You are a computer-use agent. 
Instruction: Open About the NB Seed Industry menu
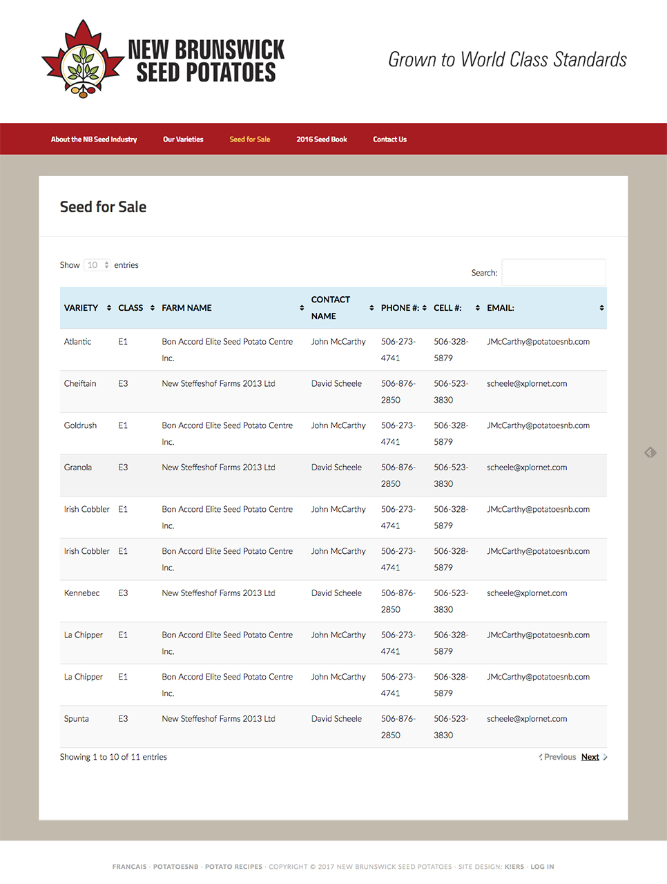(94, 140)
